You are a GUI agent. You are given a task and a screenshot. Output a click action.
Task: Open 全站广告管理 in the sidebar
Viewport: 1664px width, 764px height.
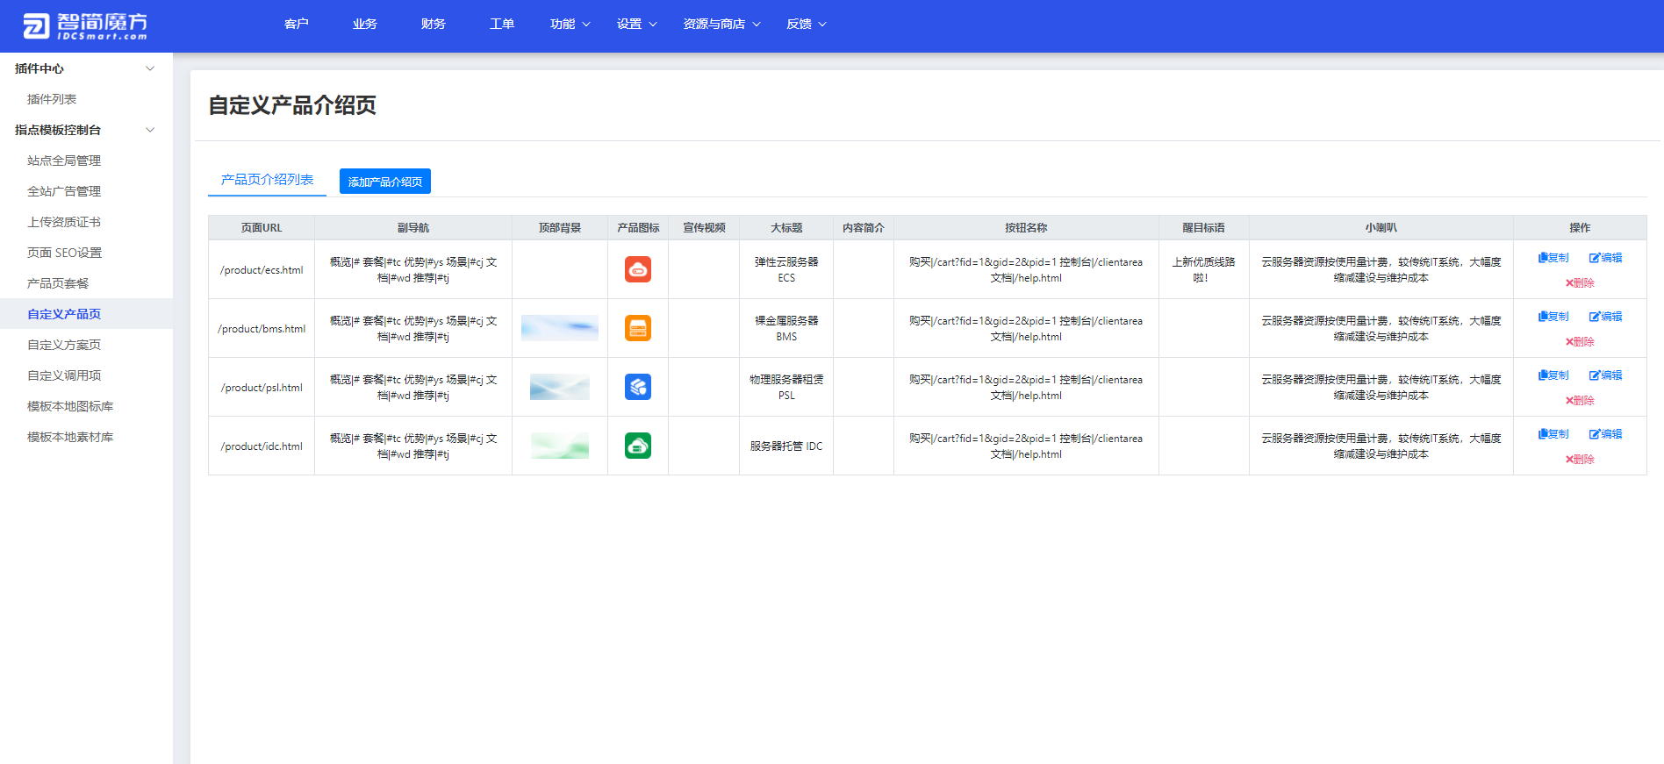(x=64, y=191)
